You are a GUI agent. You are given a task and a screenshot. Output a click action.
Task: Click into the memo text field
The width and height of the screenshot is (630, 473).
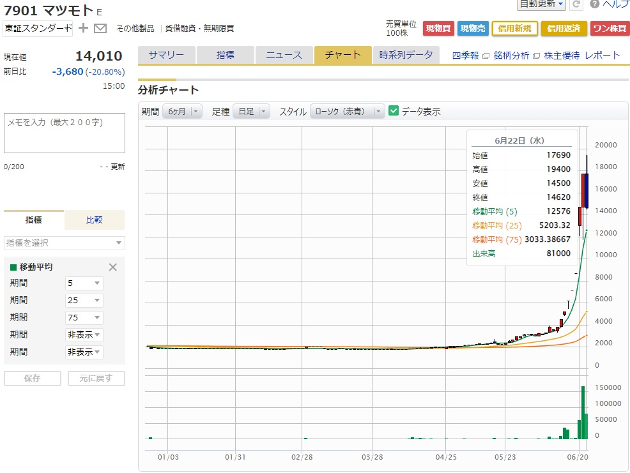[65, 133]
